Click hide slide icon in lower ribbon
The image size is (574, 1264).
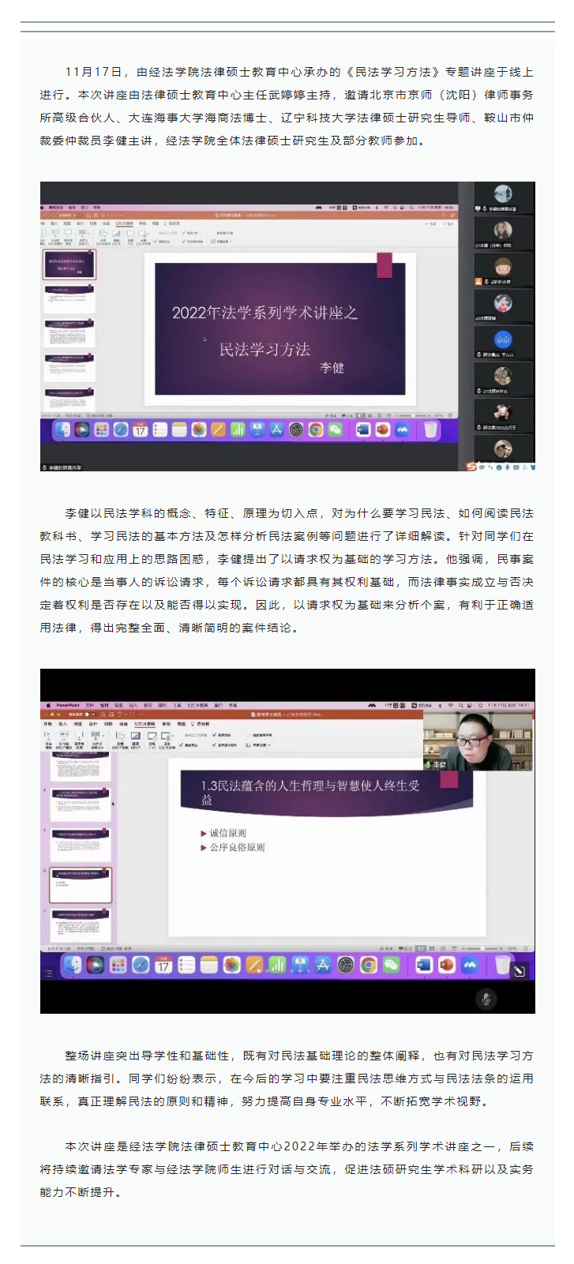coord(135,739)
